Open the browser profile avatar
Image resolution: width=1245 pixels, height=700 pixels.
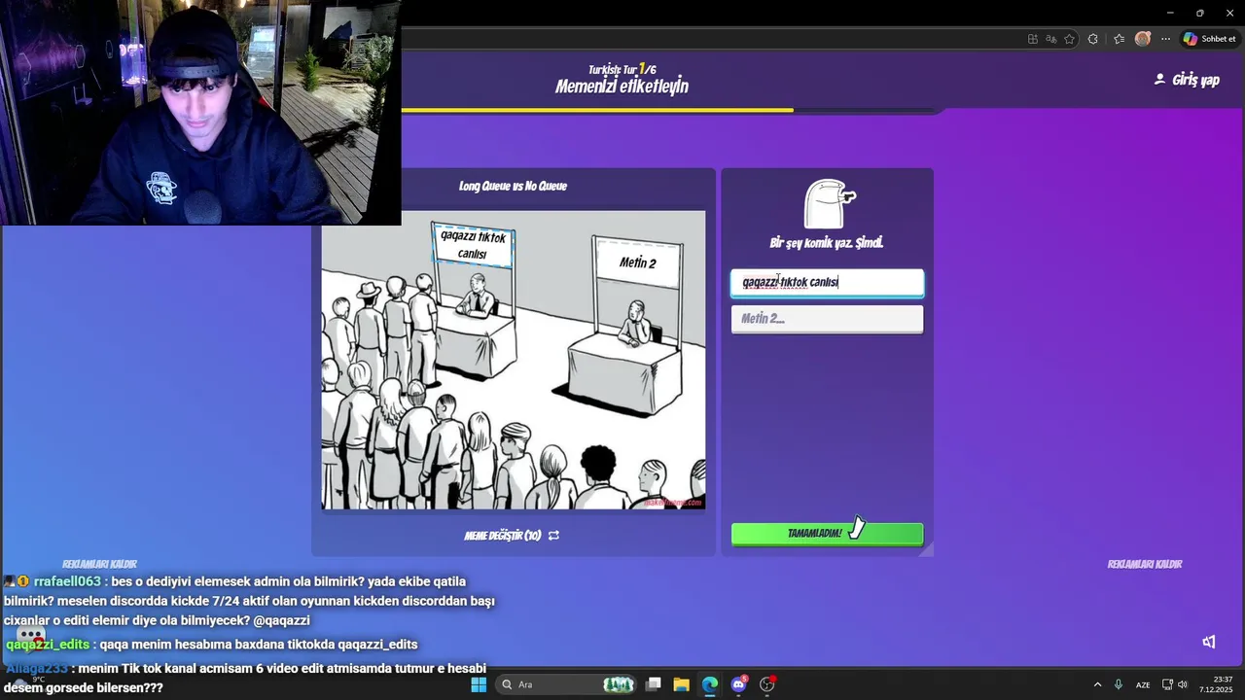(x=1143, y=39)
